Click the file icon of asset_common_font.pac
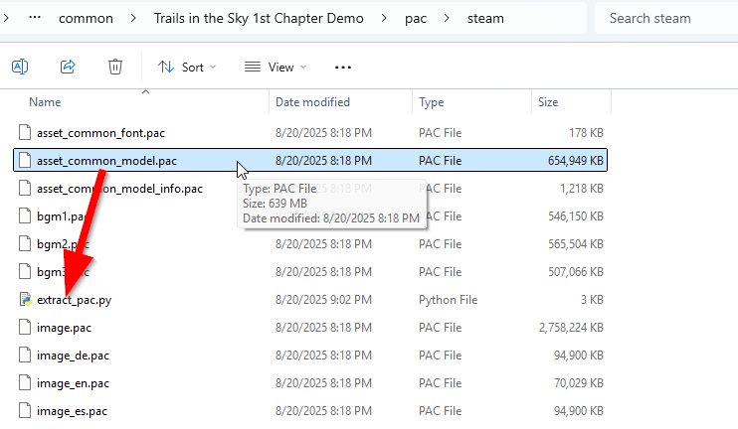Viewport: 738px width, 429px height. (x=25, y=132)
